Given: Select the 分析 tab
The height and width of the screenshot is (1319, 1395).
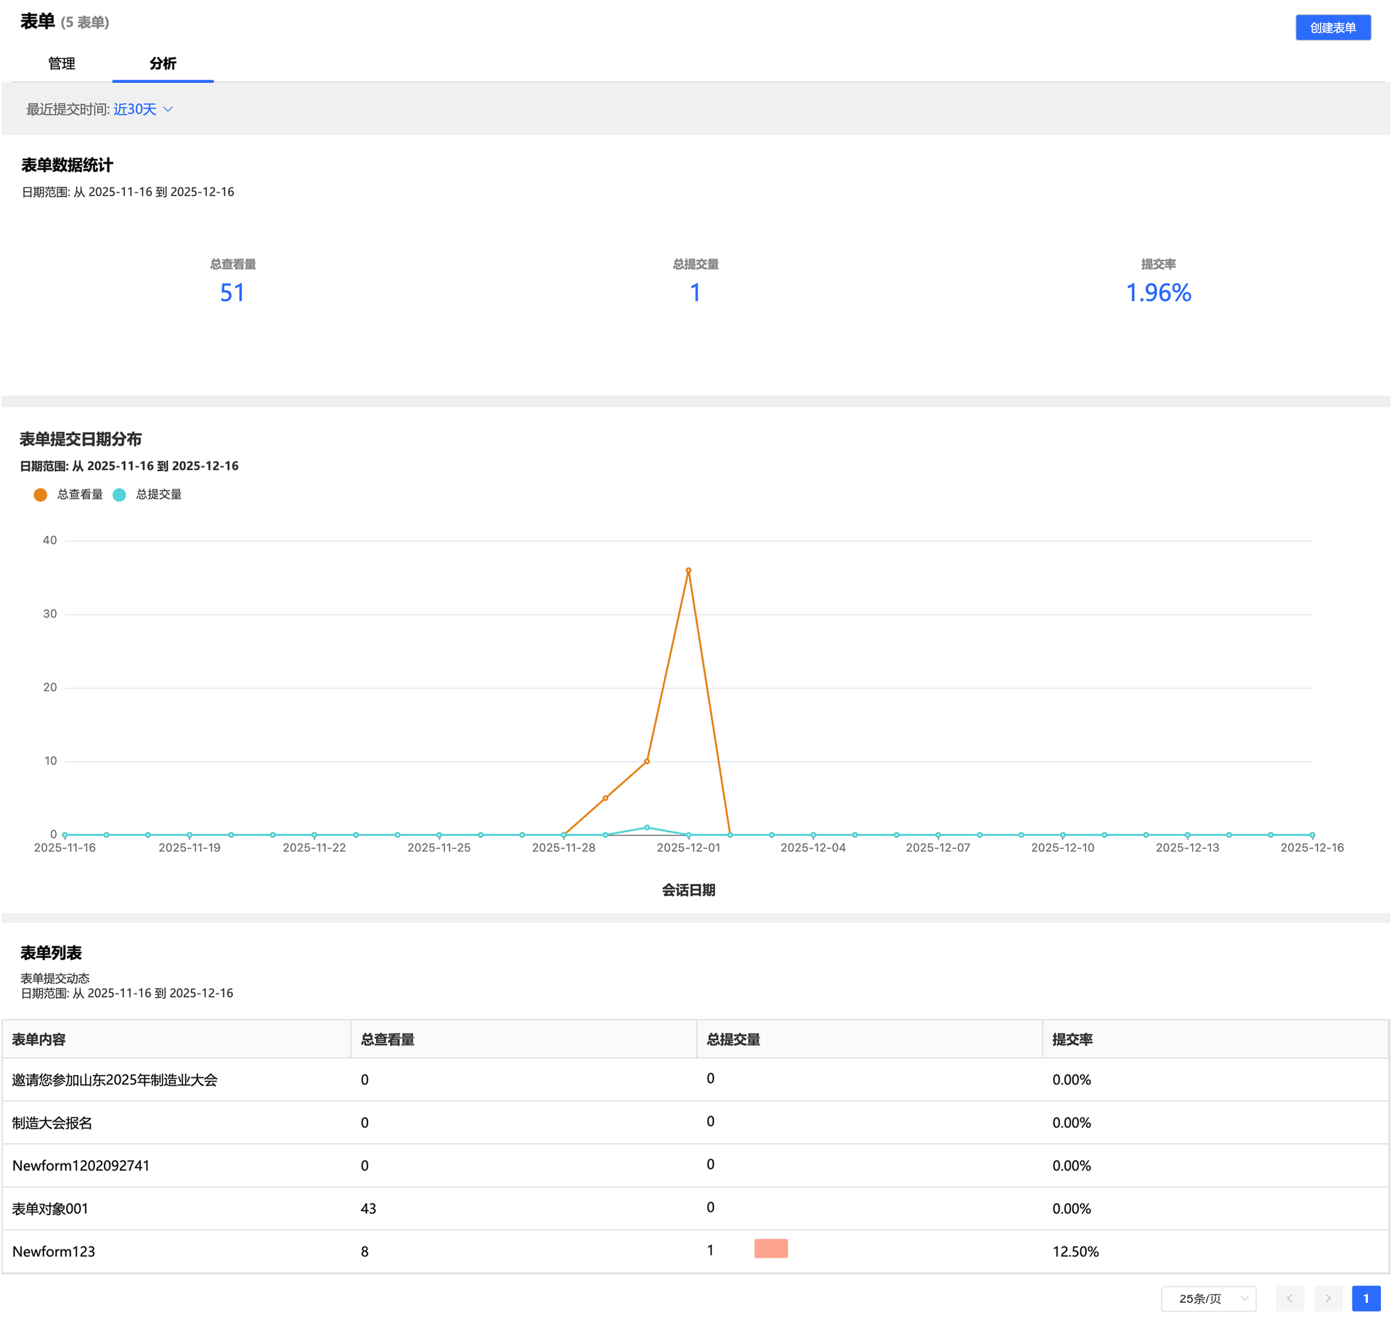Looking at the screenshot, I should (163, 63).
